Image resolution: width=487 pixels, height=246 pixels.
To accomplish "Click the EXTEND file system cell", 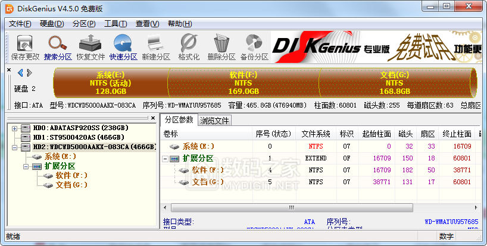I will pos(316,158).
